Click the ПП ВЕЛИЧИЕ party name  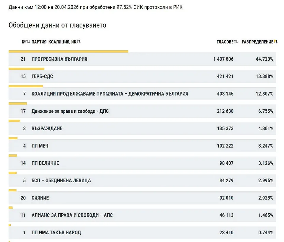[x=45, y=163]
